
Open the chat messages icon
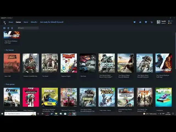coord(134,22)
